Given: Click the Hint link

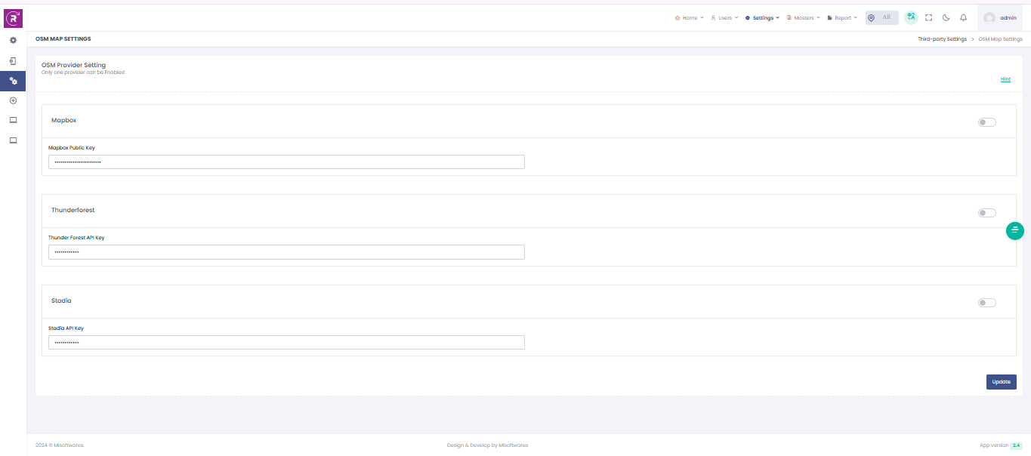Looking at the screenshot, I should click(x=1005, y=79).
